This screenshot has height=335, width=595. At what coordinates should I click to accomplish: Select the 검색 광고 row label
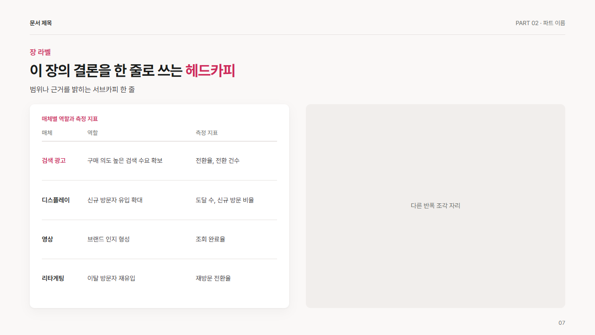54,161
